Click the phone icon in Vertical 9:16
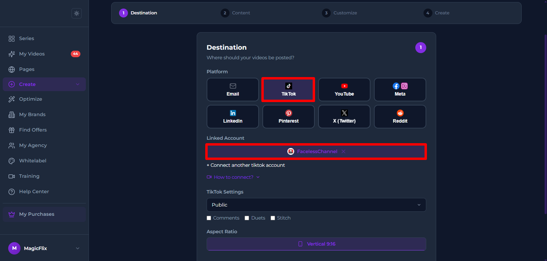547x261 pixels. 300,244
